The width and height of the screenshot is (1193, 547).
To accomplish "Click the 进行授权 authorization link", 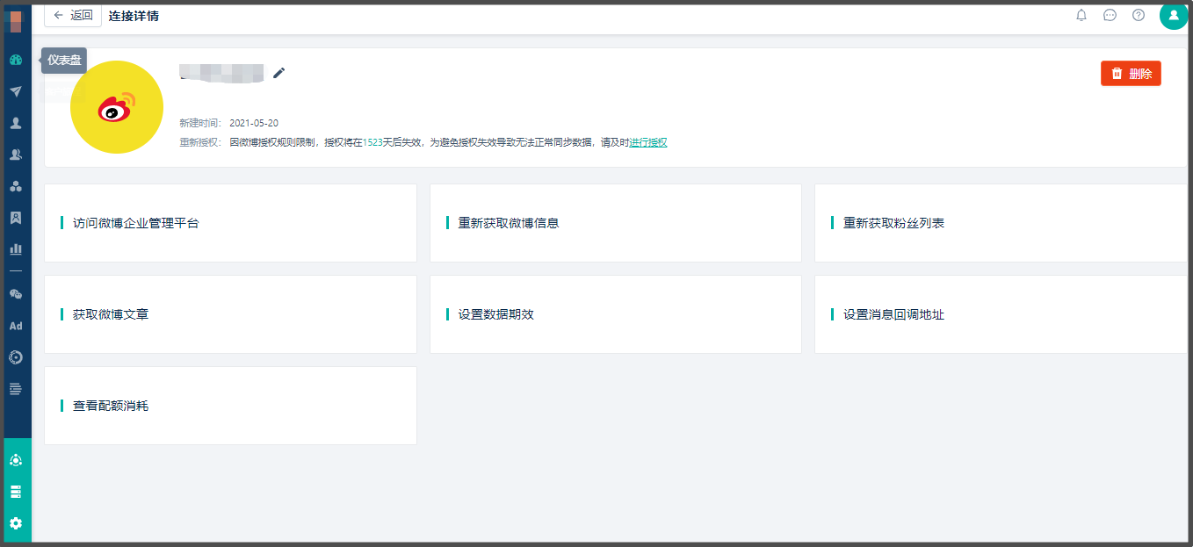I will (648, 142).
